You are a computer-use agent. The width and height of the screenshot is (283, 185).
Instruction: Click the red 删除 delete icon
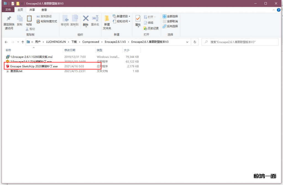pos(86,19)
